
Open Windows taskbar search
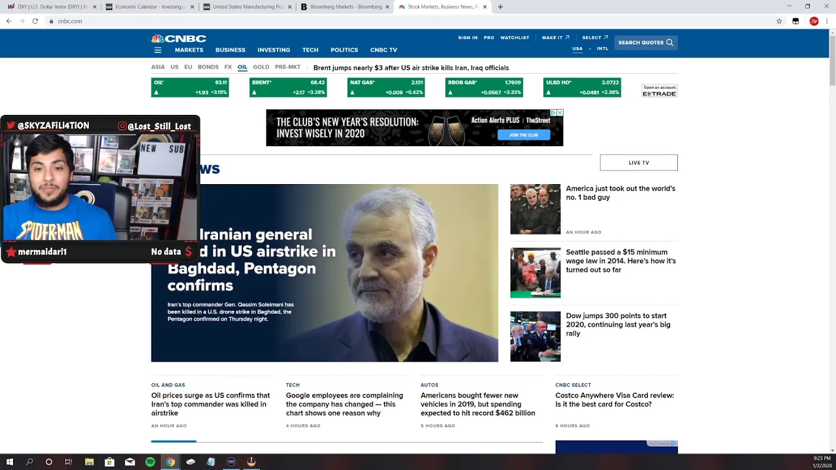(x=29, y=462)
